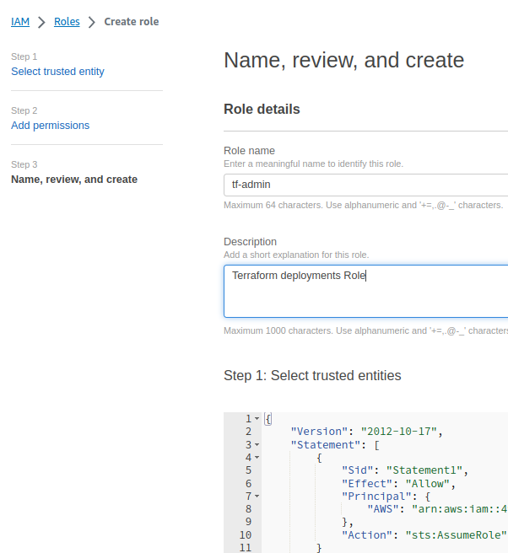The width and height of the screenshot is (508, 553).
Task: Click the Create role breadcrumb text
Action: (132, 22)
